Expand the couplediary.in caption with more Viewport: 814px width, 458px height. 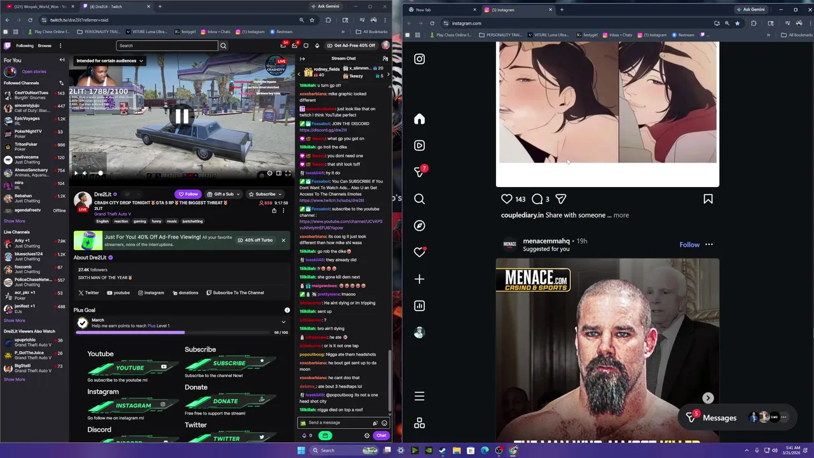point(621,215)
